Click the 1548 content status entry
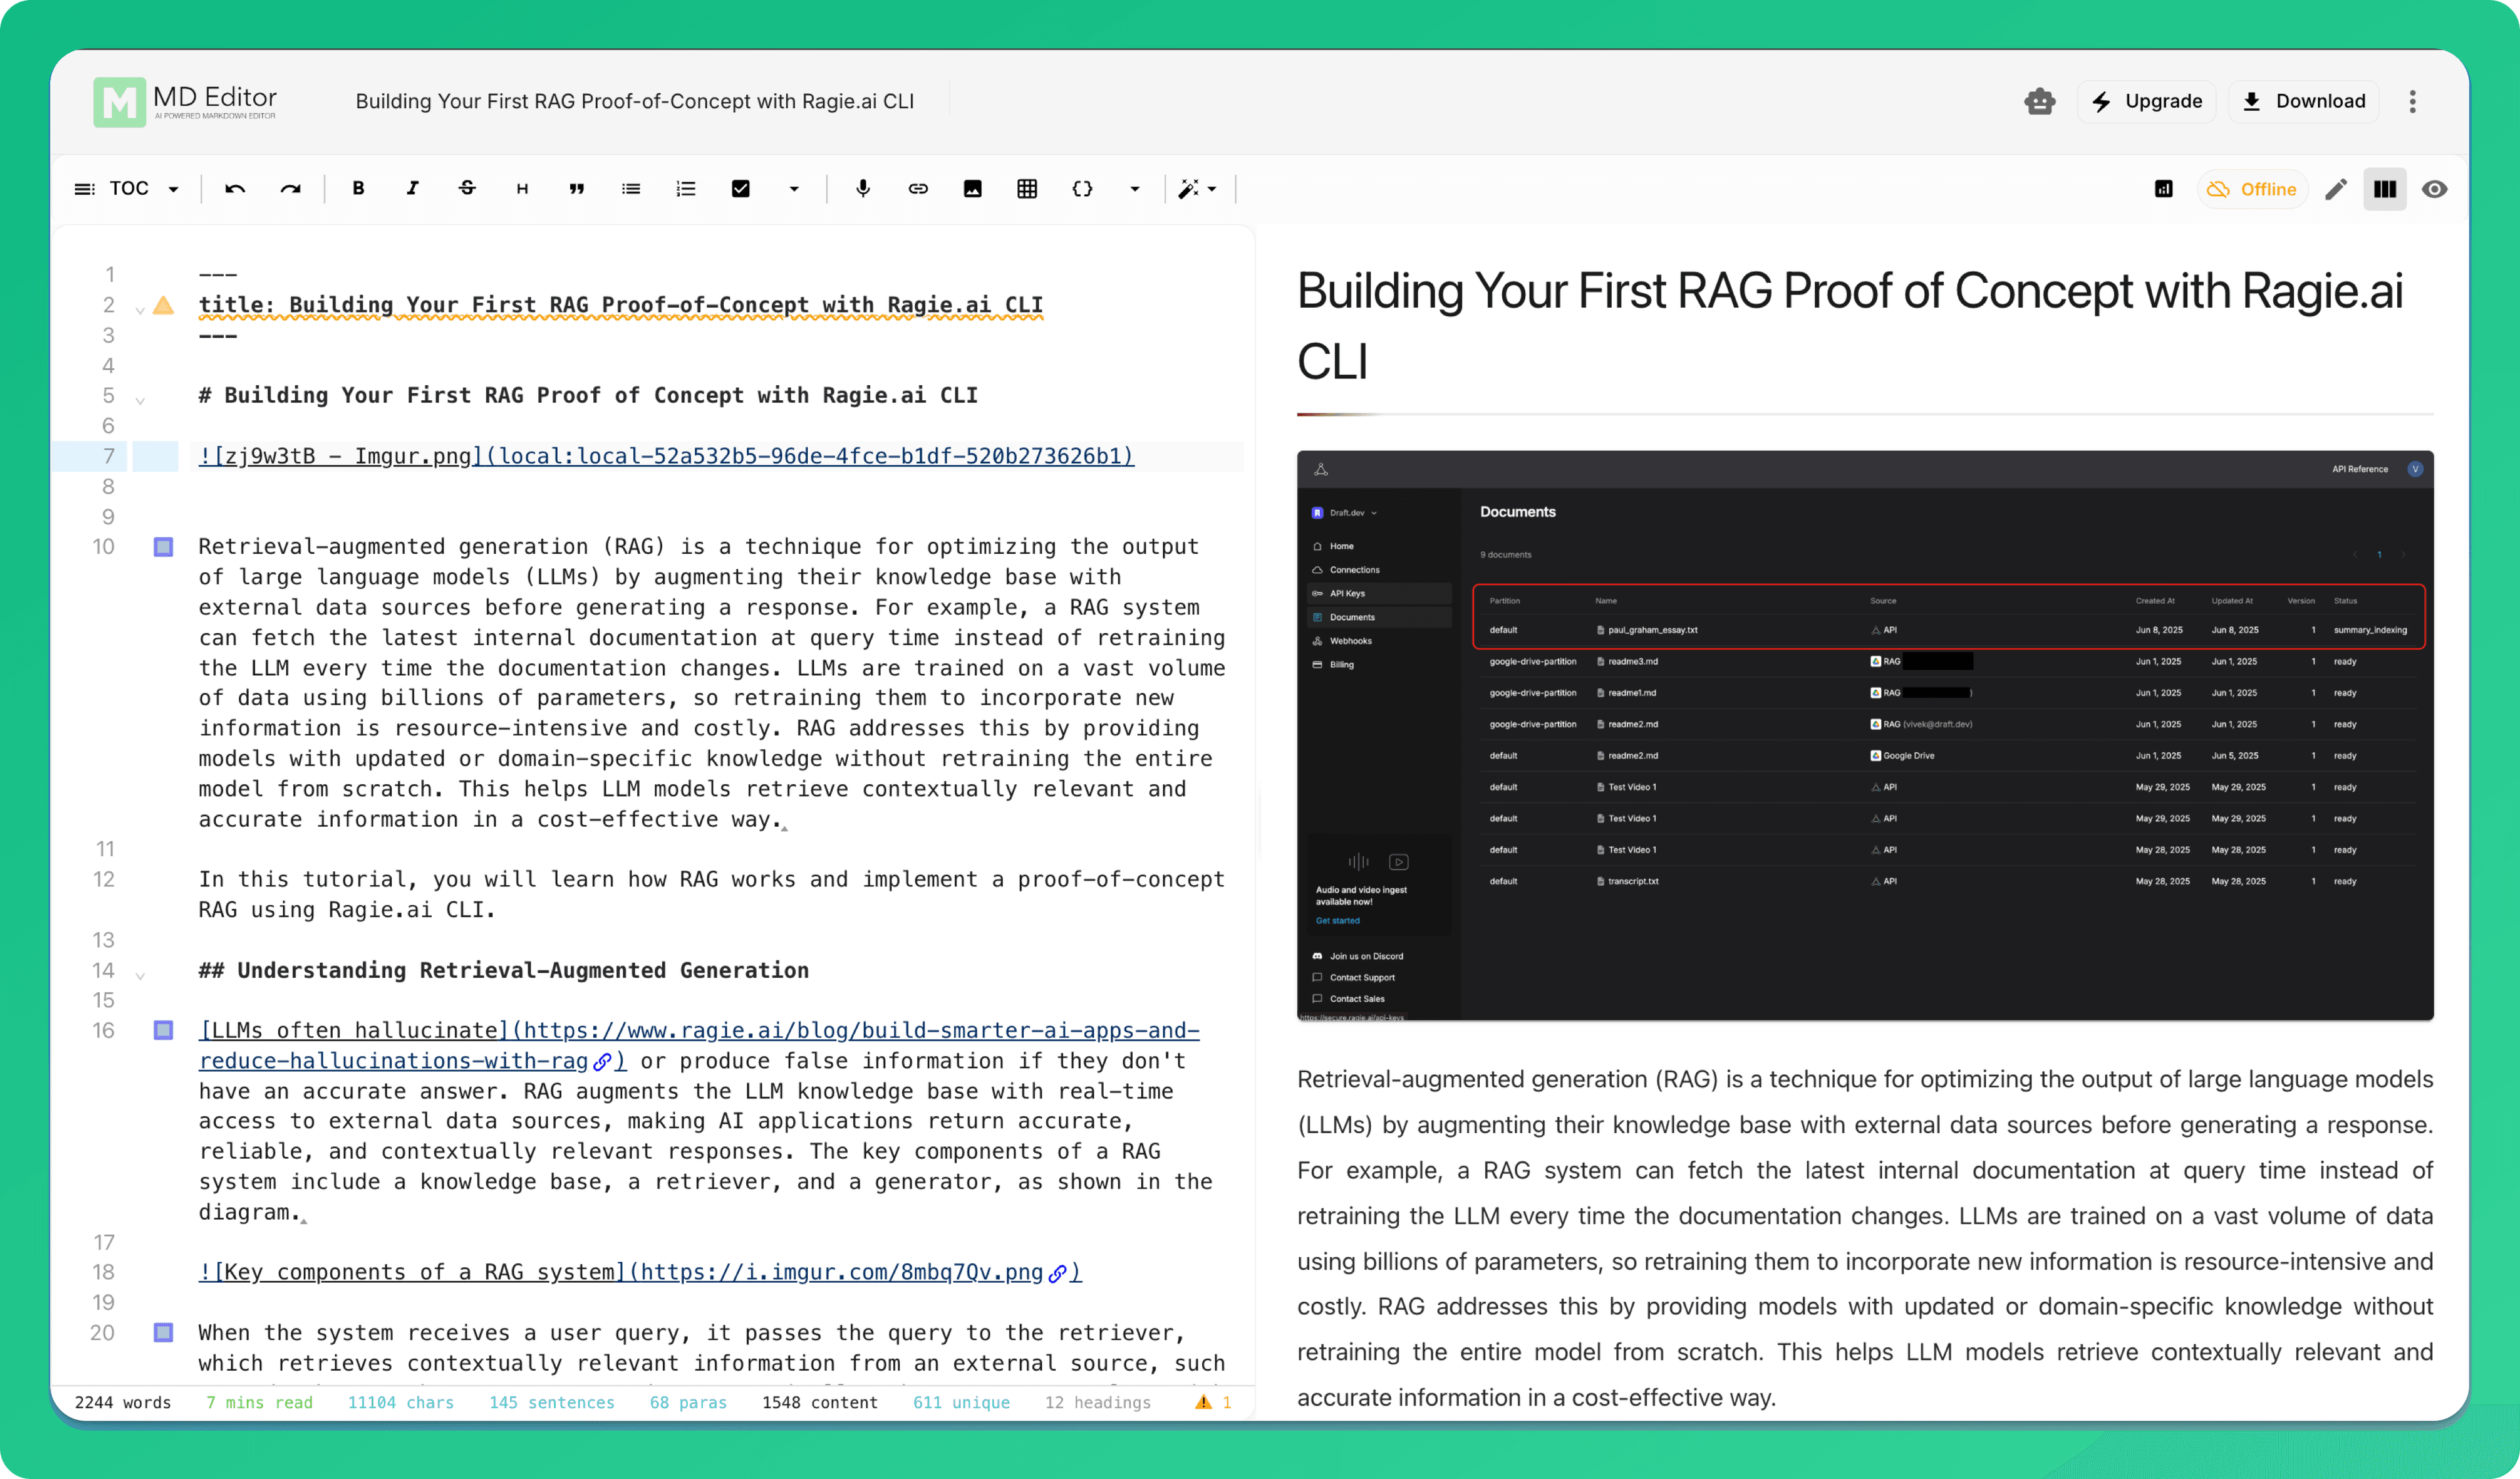Image resolution: width=2520 pixels, height=1479 pixels. 820,1402
